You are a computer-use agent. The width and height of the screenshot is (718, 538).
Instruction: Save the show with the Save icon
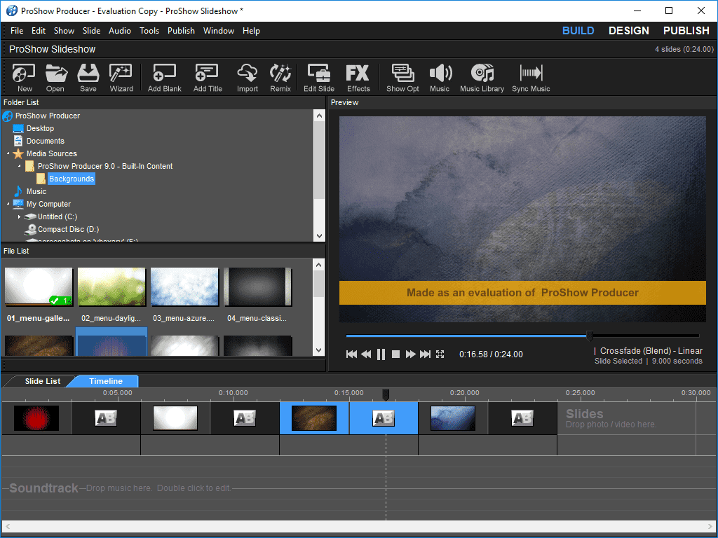[x=88, y=77]
